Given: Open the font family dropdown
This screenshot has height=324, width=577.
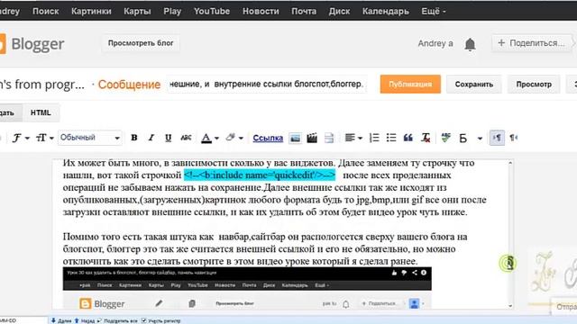Looking at the screenshot, I should [x=21, y=138].
